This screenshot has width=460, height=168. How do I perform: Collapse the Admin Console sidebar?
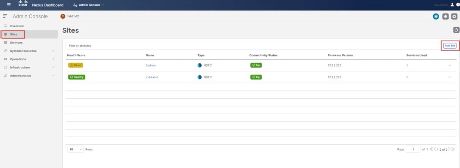[x=5, y=16]
